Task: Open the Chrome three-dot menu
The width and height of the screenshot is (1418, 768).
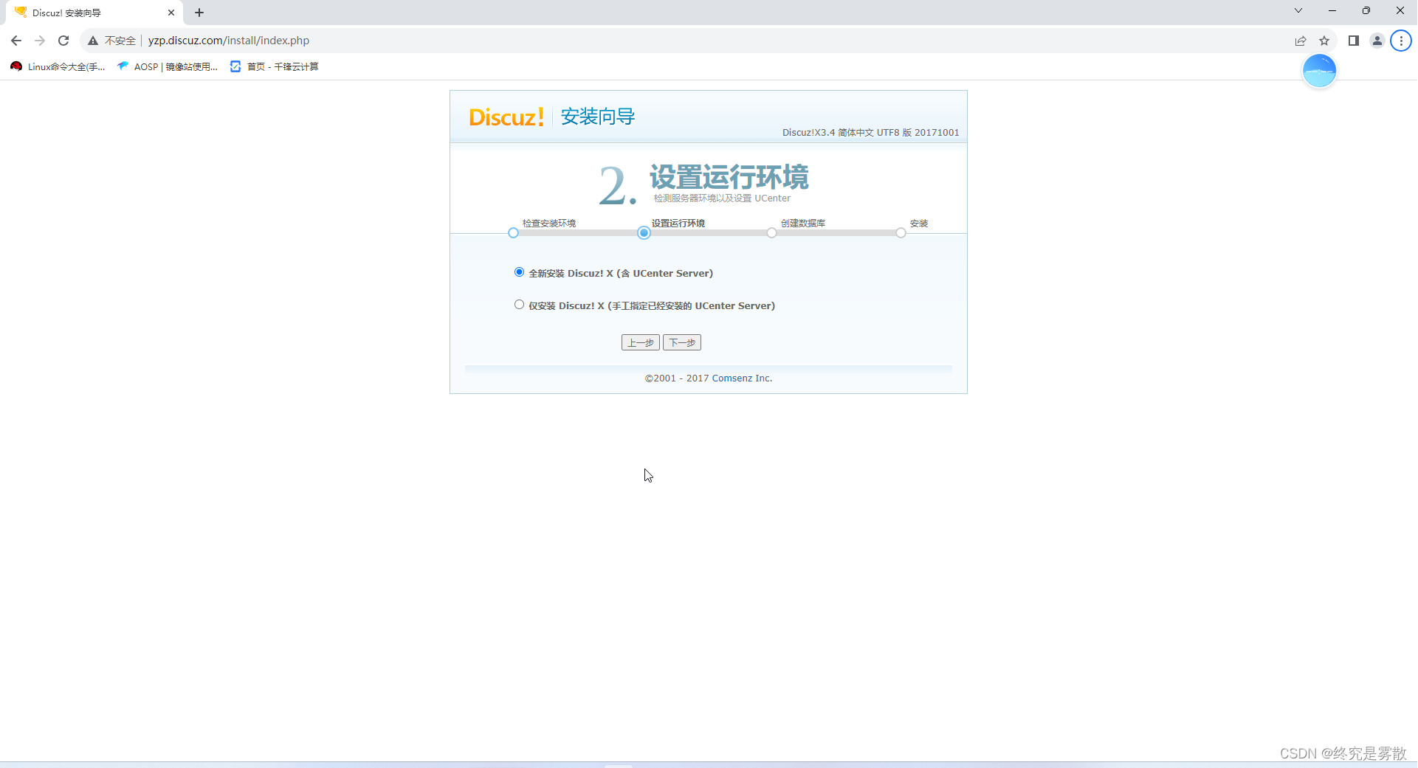Action: [x=1401, y=41]
